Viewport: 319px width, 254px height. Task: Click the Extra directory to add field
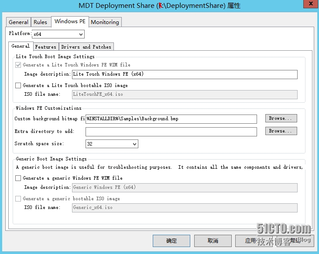(x=171, y=132)
